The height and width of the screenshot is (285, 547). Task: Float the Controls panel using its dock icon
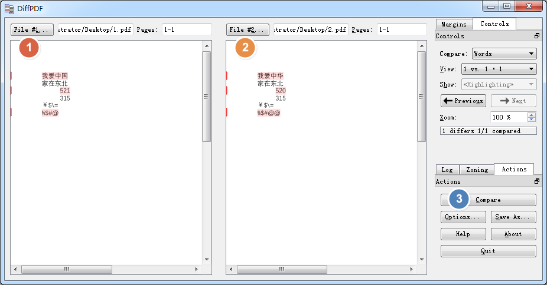(536, 36)
